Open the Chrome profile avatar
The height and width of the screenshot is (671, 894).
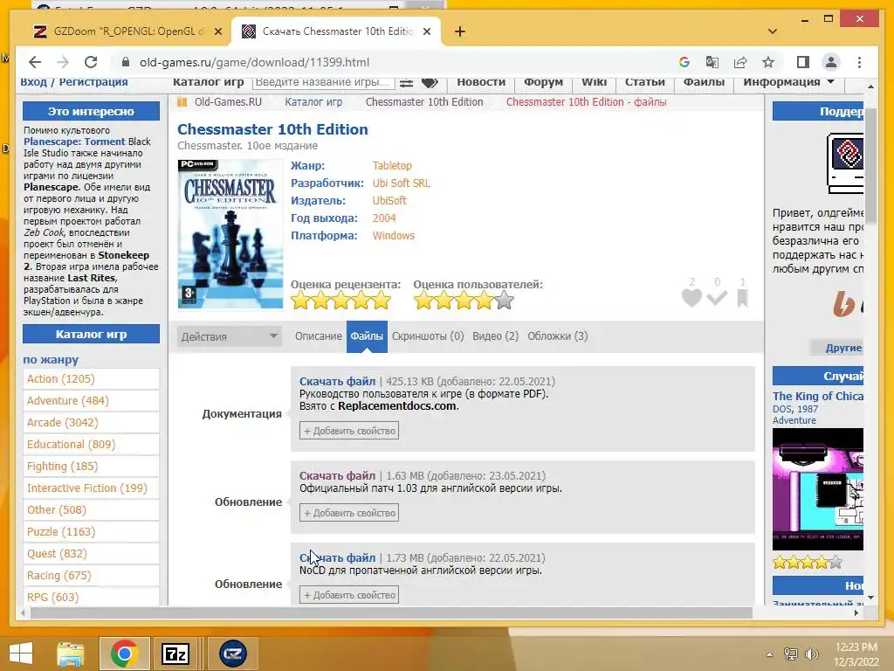tap(831, 62)
